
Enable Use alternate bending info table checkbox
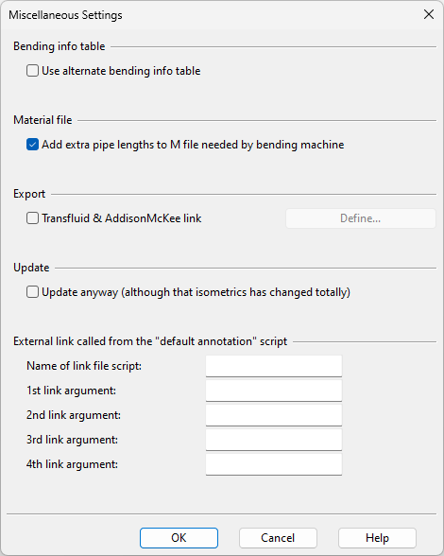pos(32,71)
